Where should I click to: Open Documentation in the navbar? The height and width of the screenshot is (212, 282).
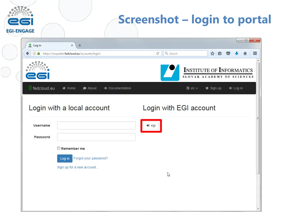click(117, 88)
